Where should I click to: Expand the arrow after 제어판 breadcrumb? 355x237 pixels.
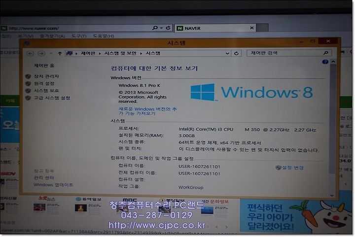[x=100, y=53]
